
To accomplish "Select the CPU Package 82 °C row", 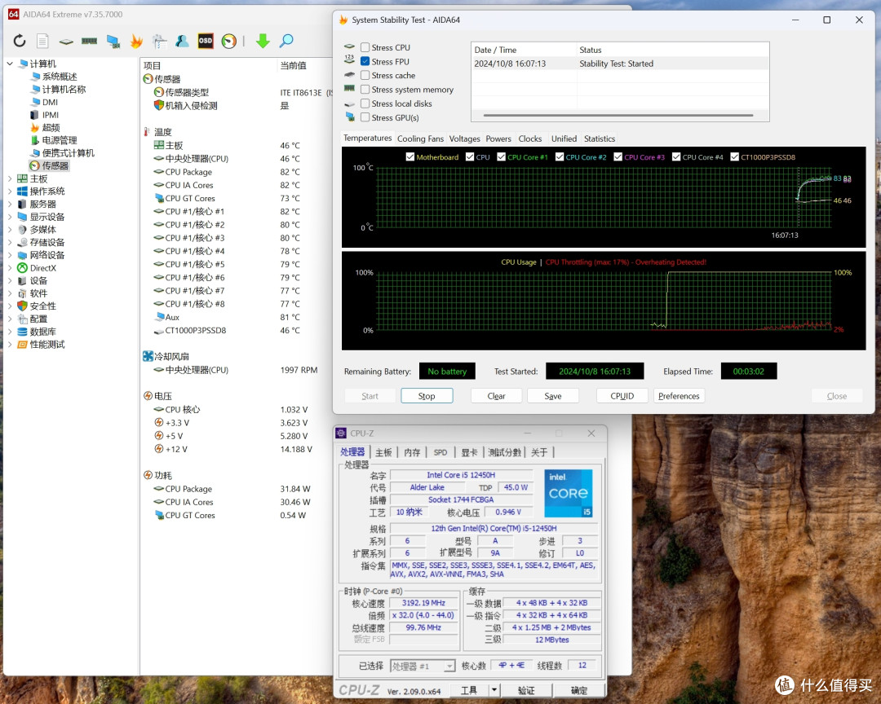I will (236, 172).
